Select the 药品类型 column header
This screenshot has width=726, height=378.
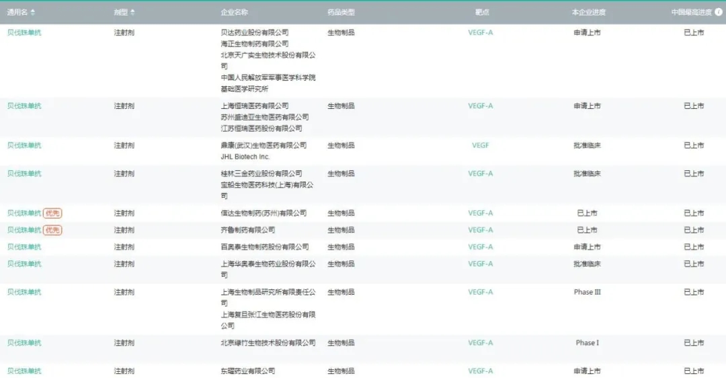341,12
